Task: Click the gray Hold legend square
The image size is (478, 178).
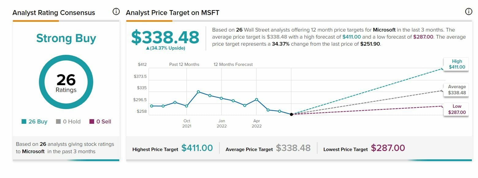Action: (58, 122)
